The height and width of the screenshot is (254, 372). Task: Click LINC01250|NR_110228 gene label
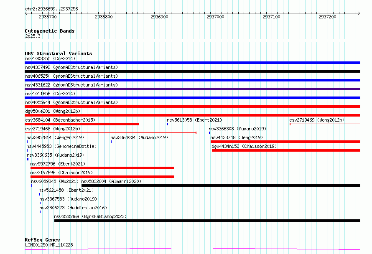49,245
